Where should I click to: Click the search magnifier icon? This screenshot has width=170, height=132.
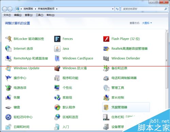(166, 9)
